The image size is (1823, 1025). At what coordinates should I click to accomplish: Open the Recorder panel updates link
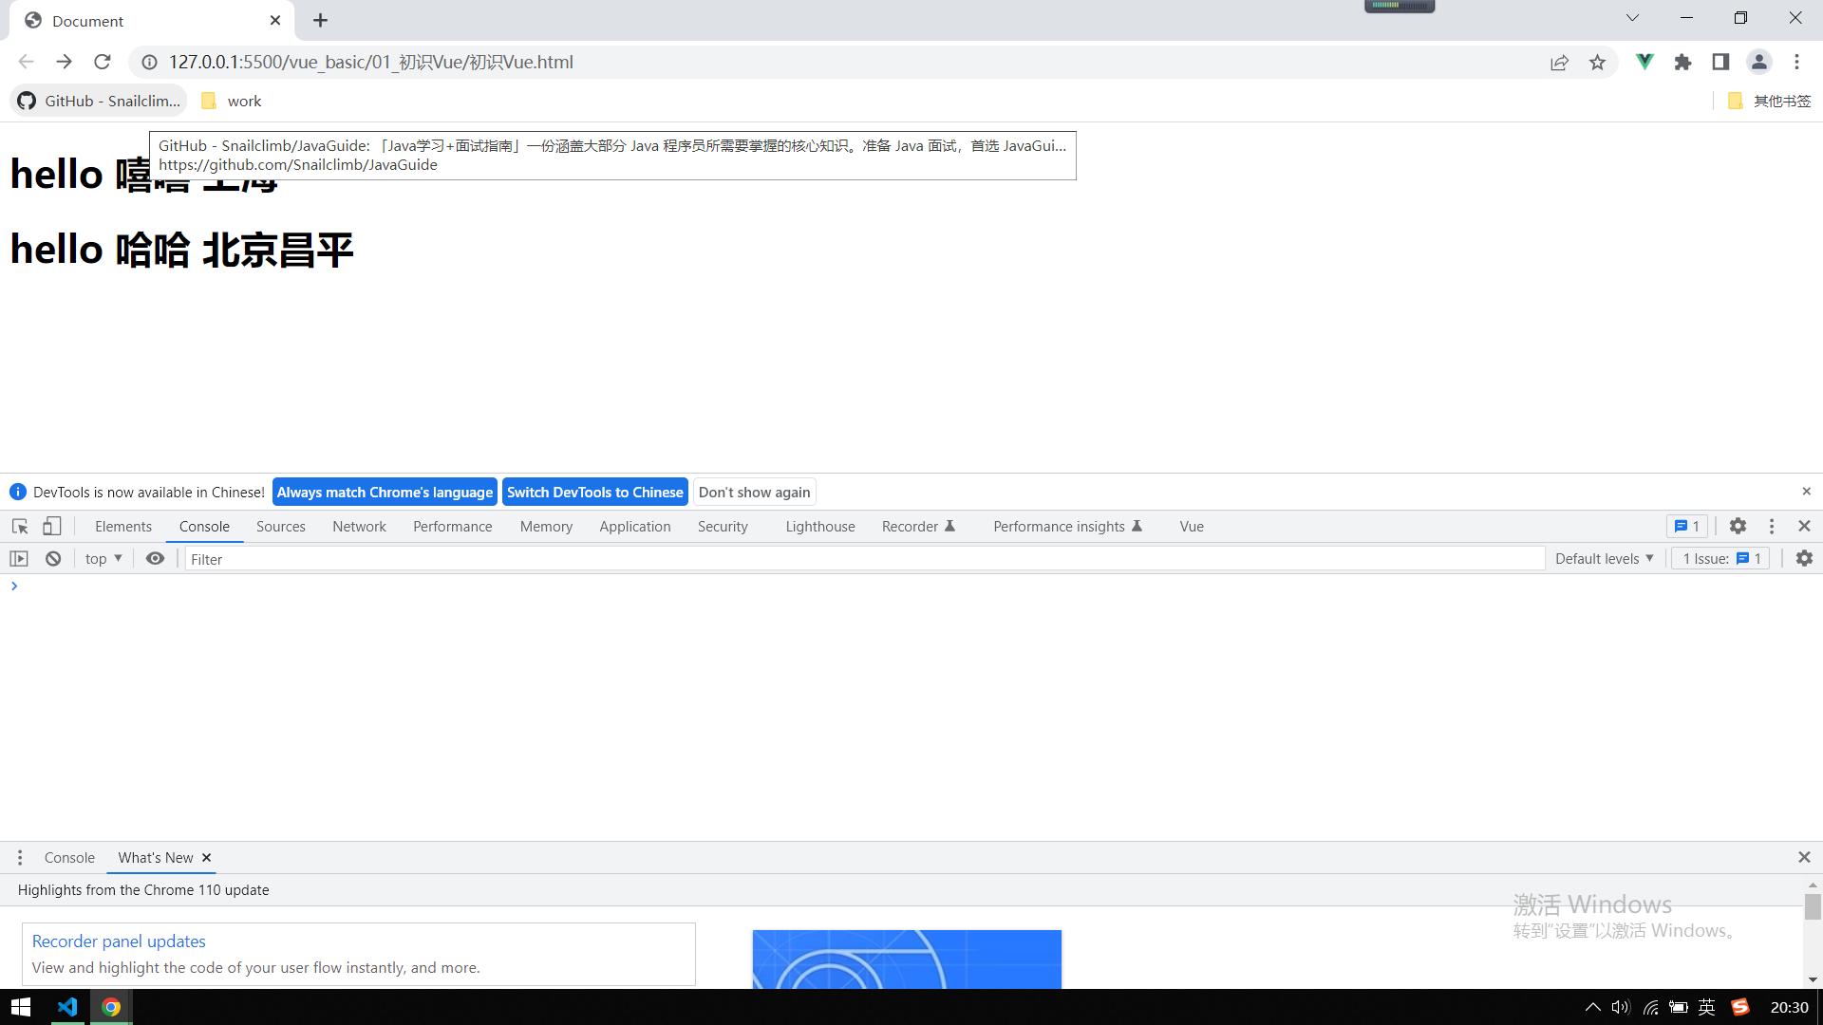[119, 941]
